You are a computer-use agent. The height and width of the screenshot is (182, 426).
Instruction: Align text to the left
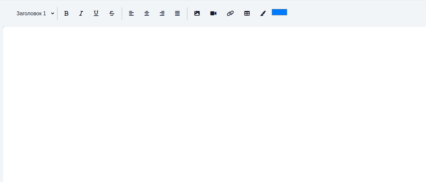coord(131,13)
